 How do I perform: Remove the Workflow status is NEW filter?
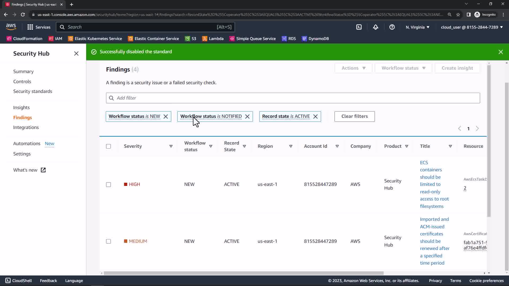coord(166,117)
